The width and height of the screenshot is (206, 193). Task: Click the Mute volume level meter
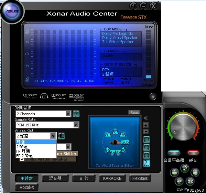[149, 54]
